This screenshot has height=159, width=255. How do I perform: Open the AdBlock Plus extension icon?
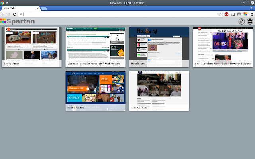(226, 14)
